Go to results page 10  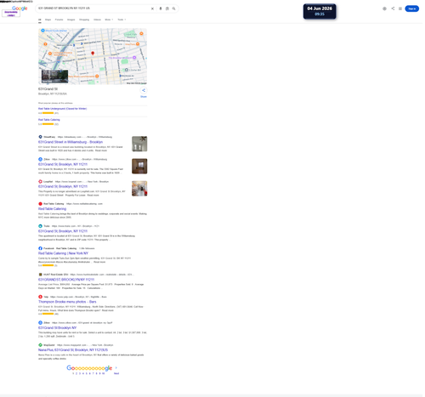click(x=103, y=373)
